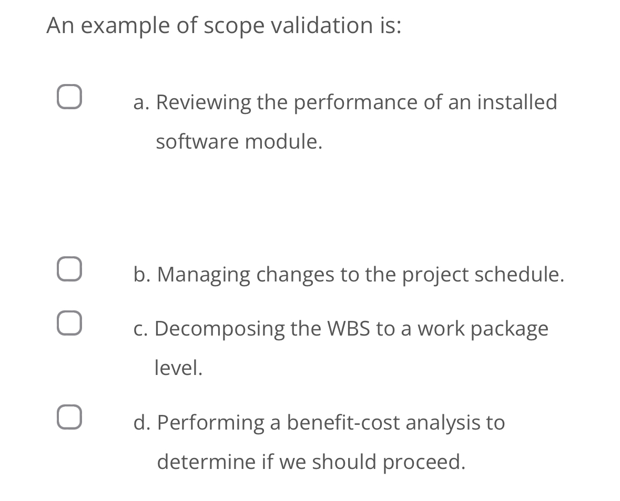Click the label 'b.' before second answer
Screen dimensions: 620x501
pyautogui.click(x=140, y=275)
